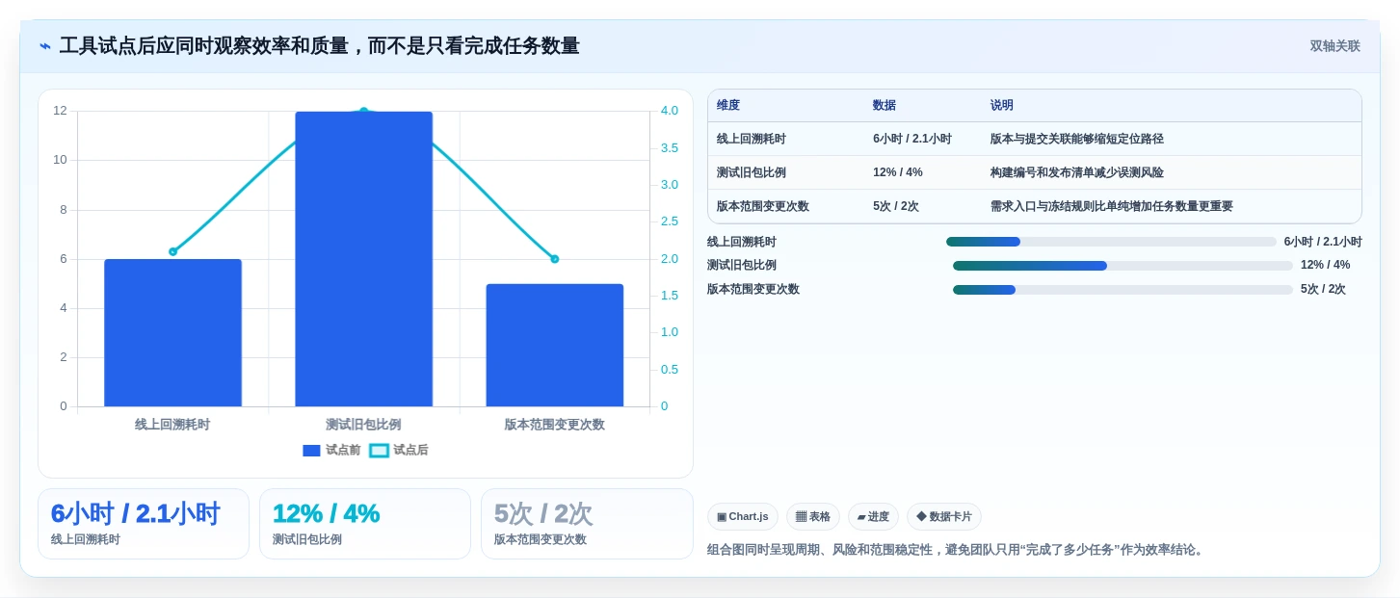Select the Chart.js tag chip
This screenshot has height=598, width=1400.
(742, 517)
